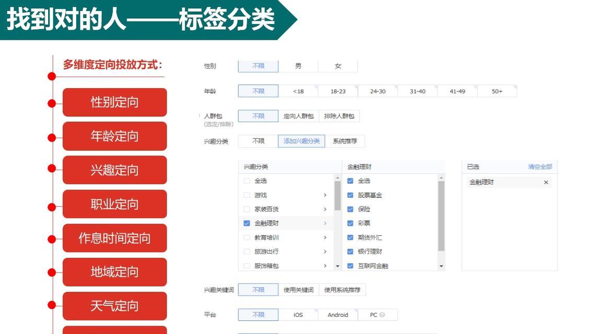Uncheck the 金融理财 category checkbox
Image resolution: width=594 pixels, height=334 pixels.
click(x=247, y=223)
